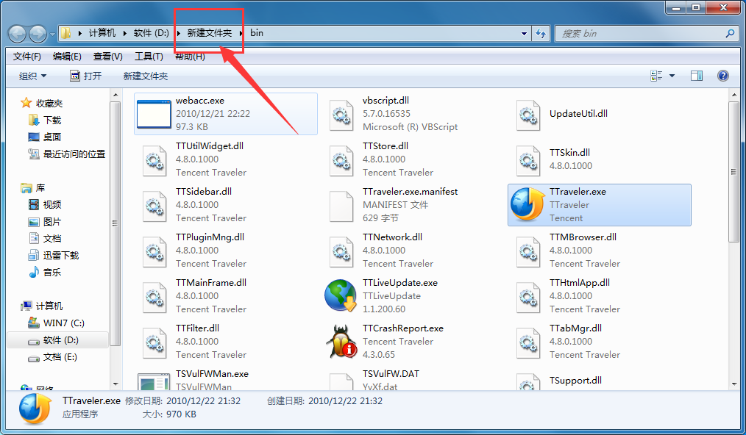Click the back navigation arrow button

(x=17, y=34)
